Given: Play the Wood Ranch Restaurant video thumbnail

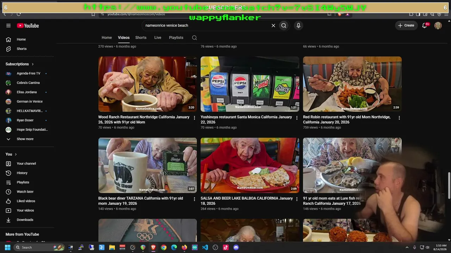Looking at the screenshot, I should [148, 84].
